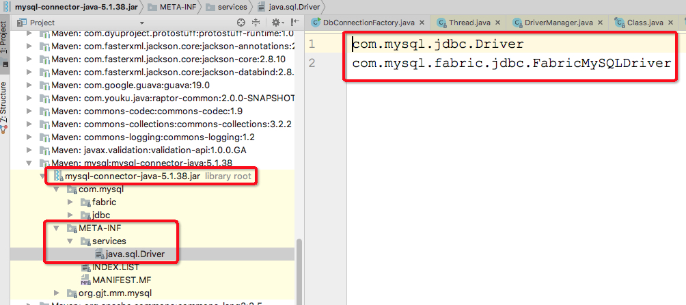Click mysql-connector-java-5.1.38.jar breadcrumb
This screenshot has height=305, width=686.
tap(72, 7)
